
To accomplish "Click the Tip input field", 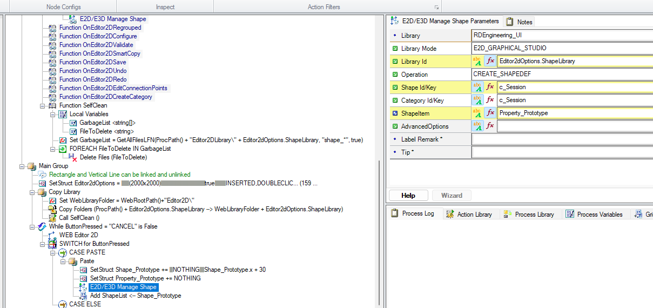I will (x=562, y=152).
